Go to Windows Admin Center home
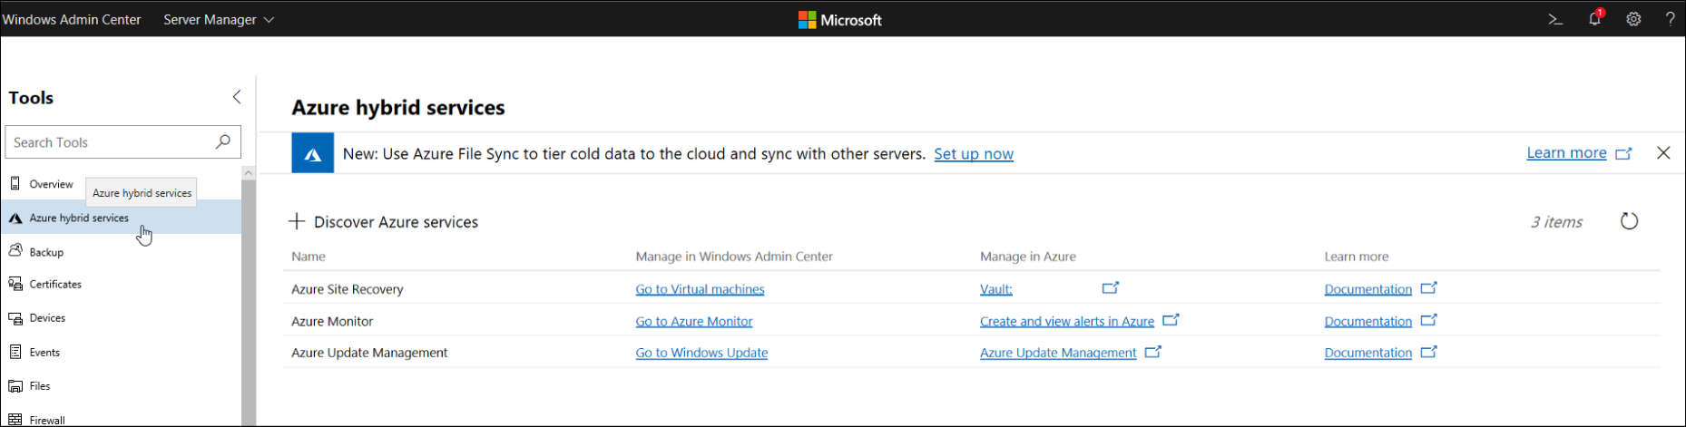This screenshot has height=427, width=1686. coord(72,20)
